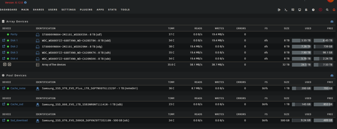Open the Users menu
Screen dimensions: 337x129
point(53,10)
